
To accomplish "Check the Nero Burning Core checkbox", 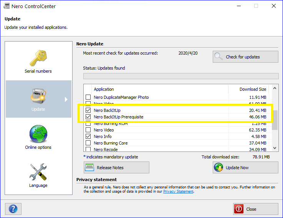I will pos(88,143).
